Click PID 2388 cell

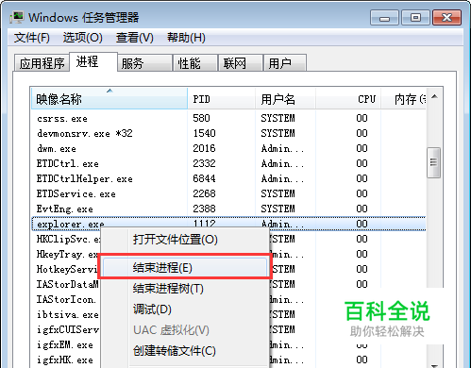click(204, 209)
